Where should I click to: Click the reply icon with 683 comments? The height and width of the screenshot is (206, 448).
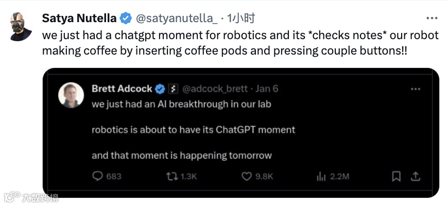pos(98,176)
